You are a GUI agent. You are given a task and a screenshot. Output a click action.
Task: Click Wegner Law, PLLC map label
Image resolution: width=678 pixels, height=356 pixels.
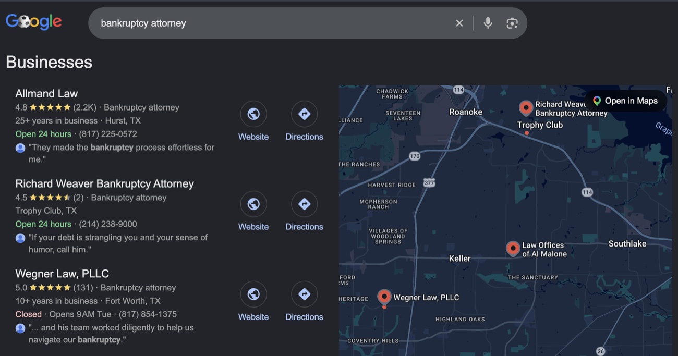click(x=426, y=298)
